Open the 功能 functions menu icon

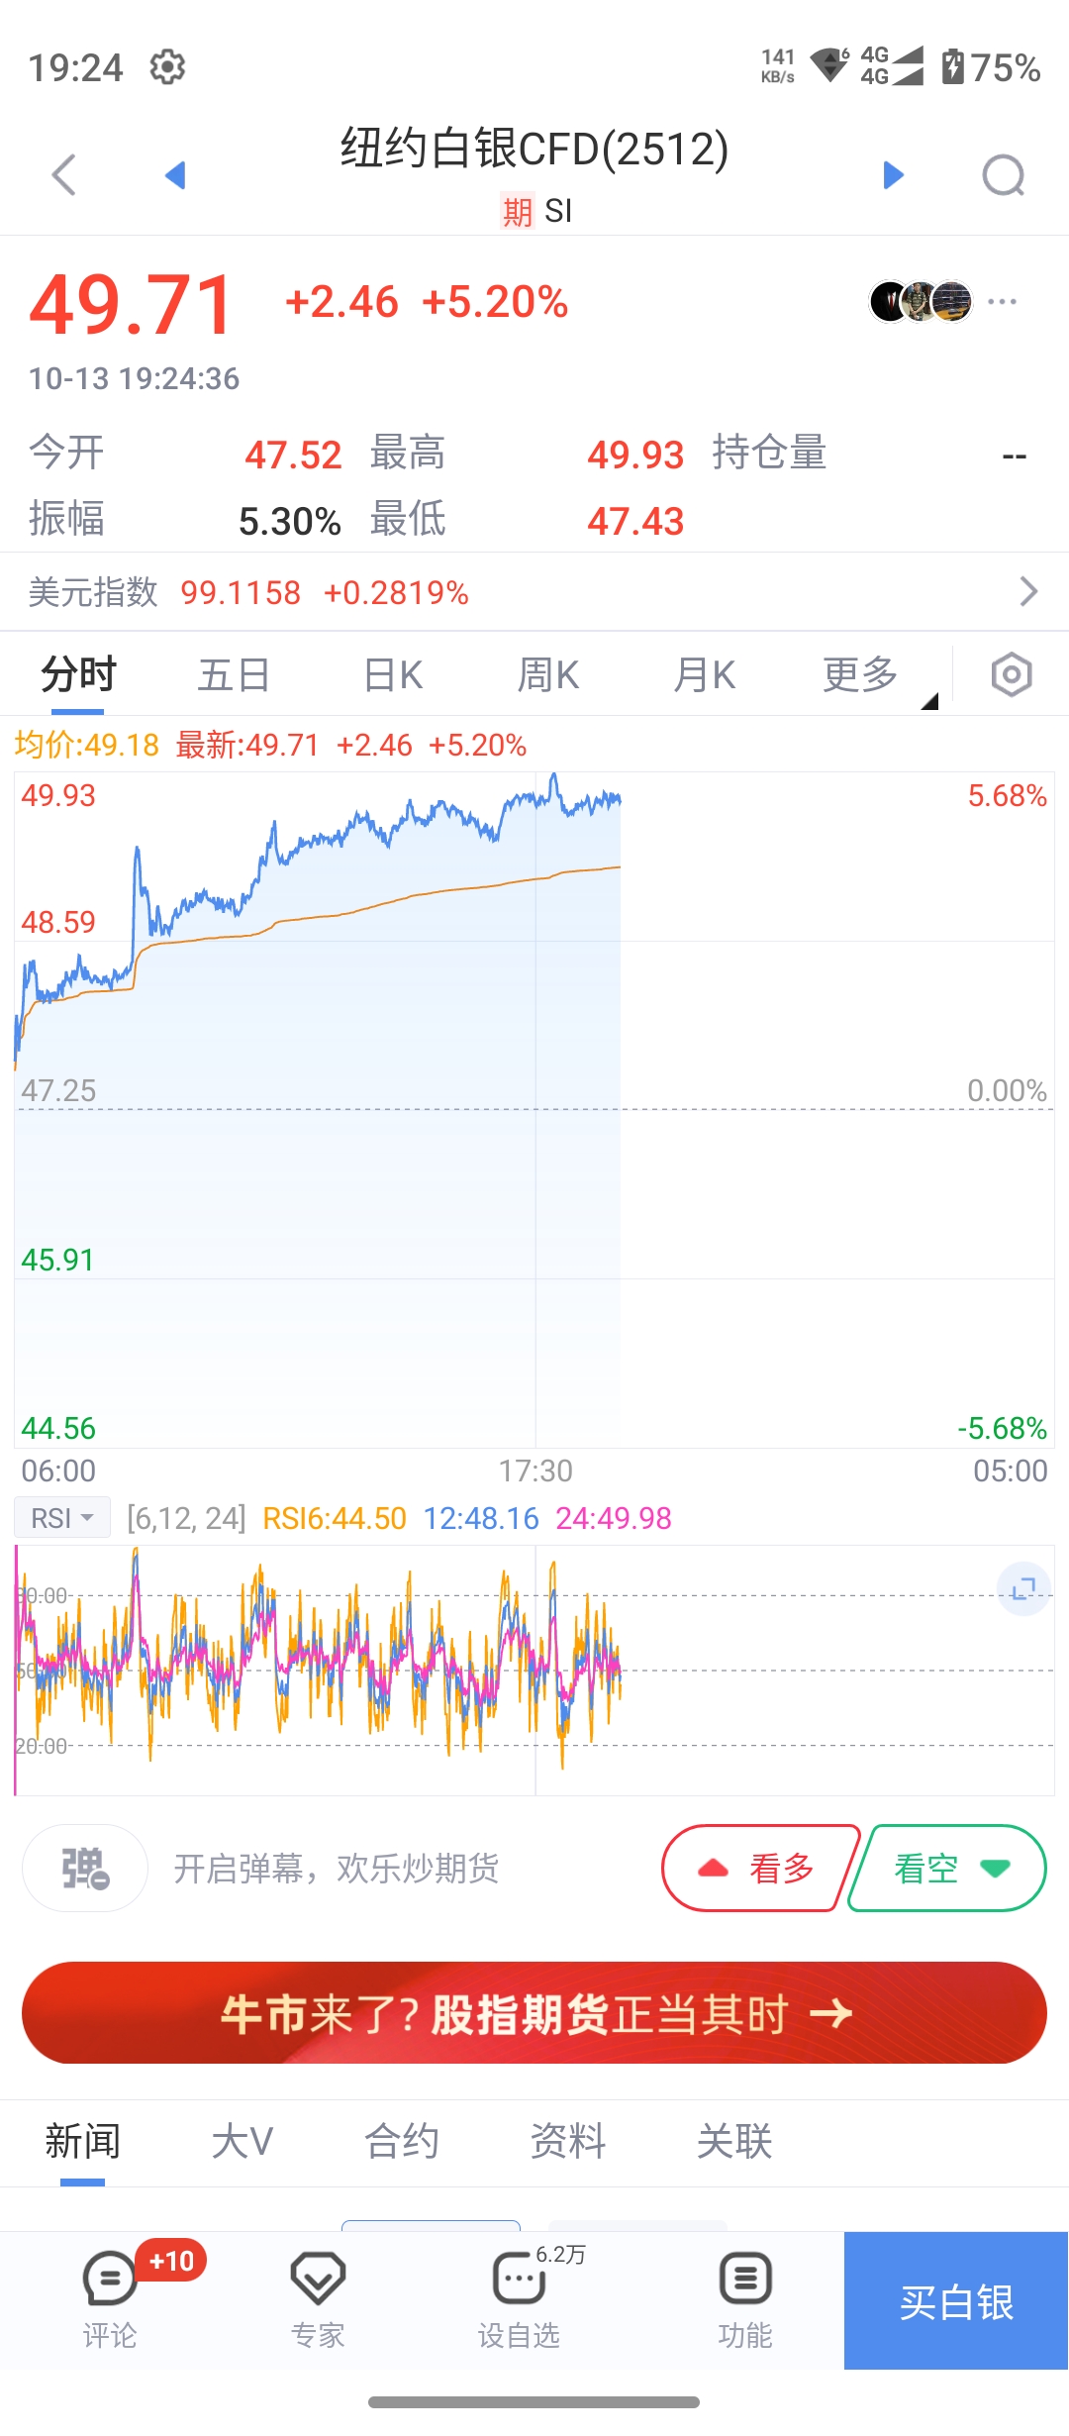744,2298
